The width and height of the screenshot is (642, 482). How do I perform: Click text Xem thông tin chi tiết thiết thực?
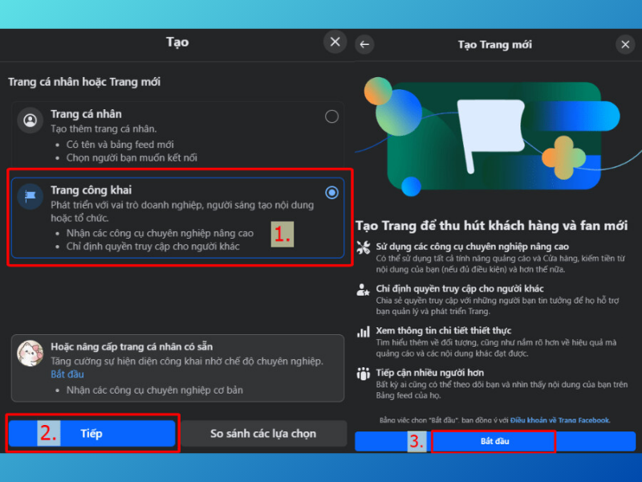(x=444, y=331)
